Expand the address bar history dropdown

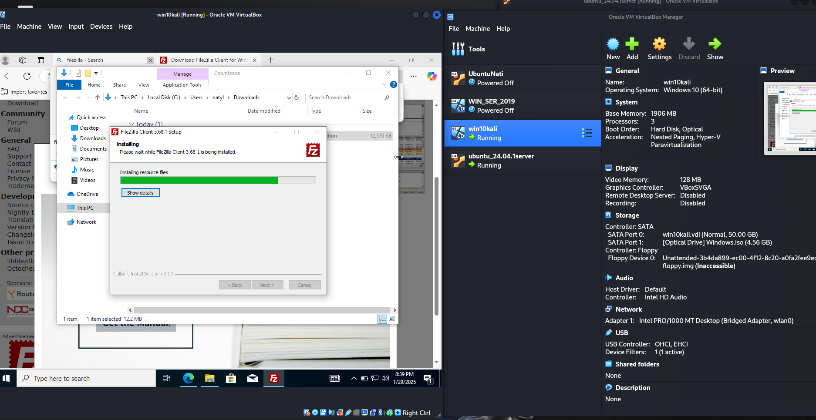pos(289,97)
